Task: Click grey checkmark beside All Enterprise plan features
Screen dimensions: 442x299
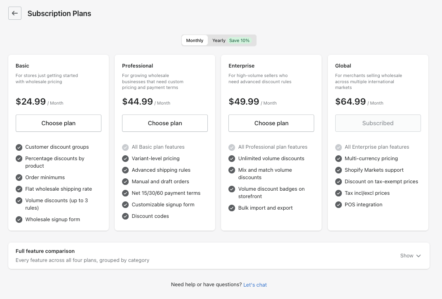Action: click(x=339, y=147)
